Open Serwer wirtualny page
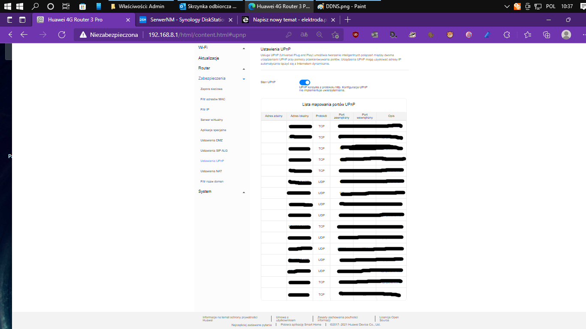Image resolution: width=586 pixels, height=329 pixels. (211, 120)
